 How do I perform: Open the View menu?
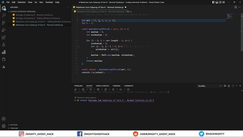click(x=30, y=2)
